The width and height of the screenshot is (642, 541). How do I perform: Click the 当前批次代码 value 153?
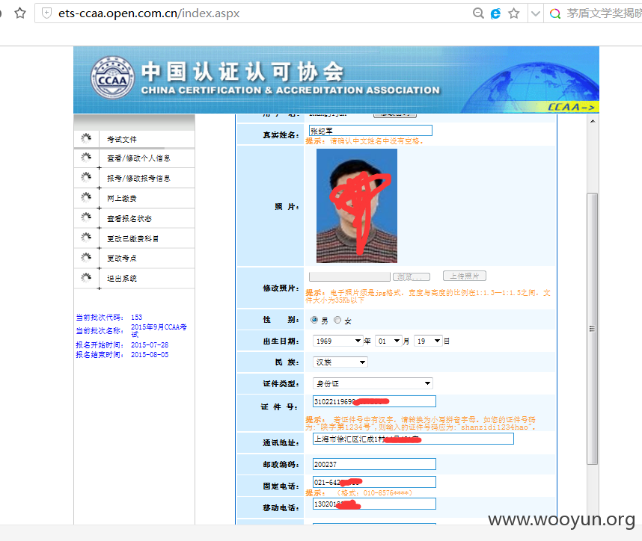[137, 318]
